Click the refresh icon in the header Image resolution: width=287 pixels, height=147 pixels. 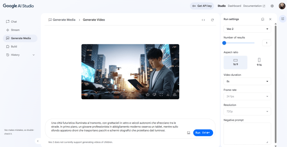(212, 20)
